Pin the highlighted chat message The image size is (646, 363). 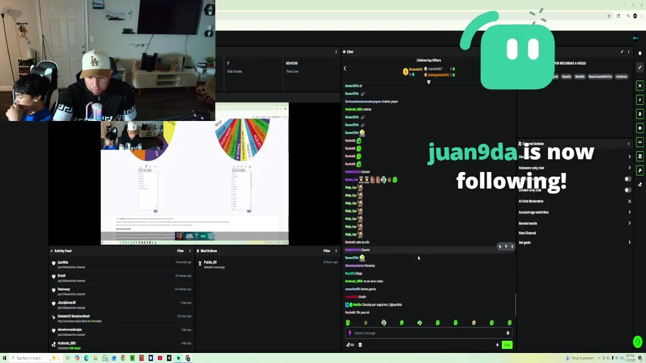coord(506,247)
